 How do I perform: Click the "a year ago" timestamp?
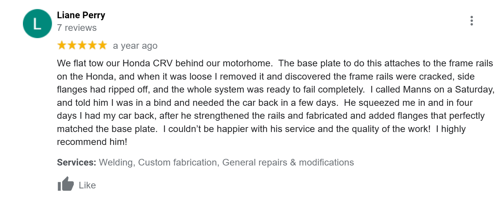(x=135, y=46)
